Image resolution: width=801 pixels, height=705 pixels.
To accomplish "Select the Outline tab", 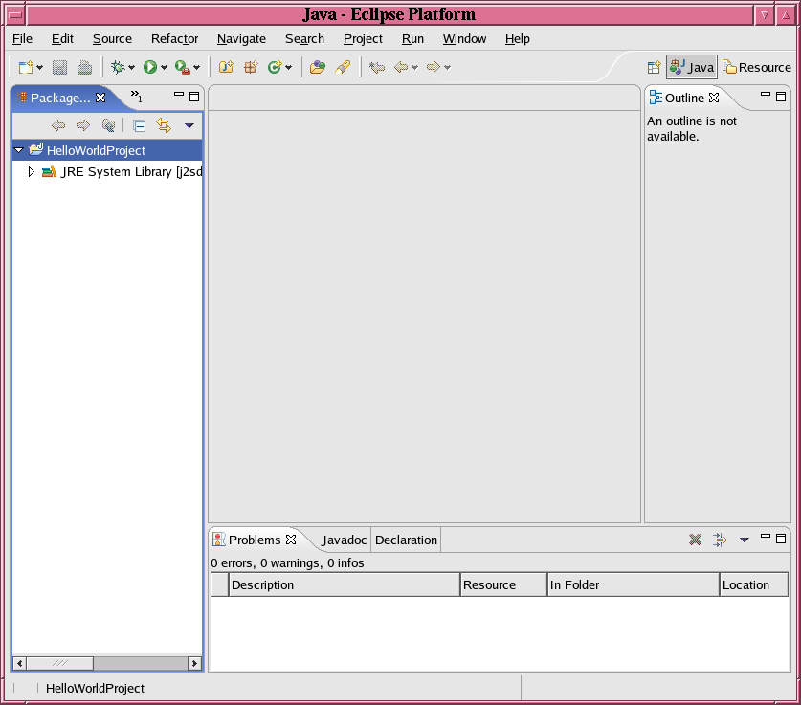I will [x=684, y=98].
